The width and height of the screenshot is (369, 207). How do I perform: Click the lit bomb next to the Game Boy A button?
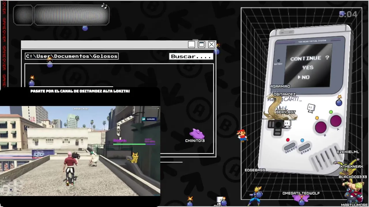[x=339, y=101]
